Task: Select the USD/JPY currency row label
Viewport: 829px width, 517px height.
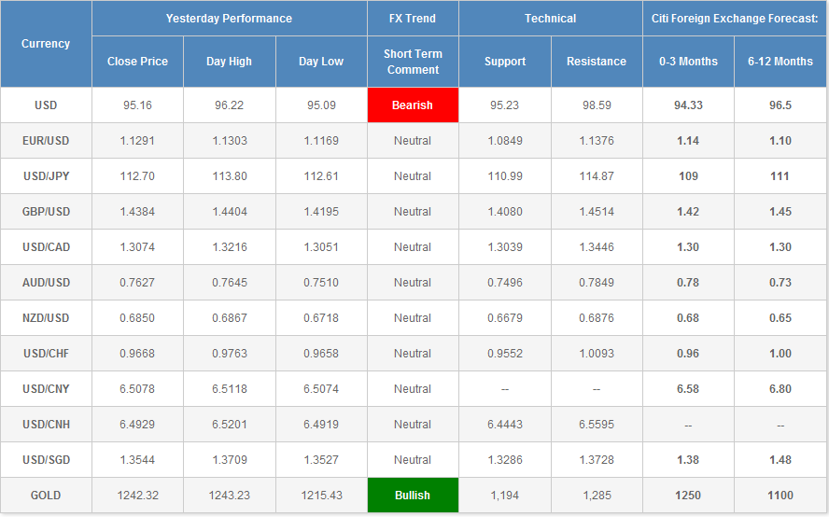Action: click(x=46, y=176)
